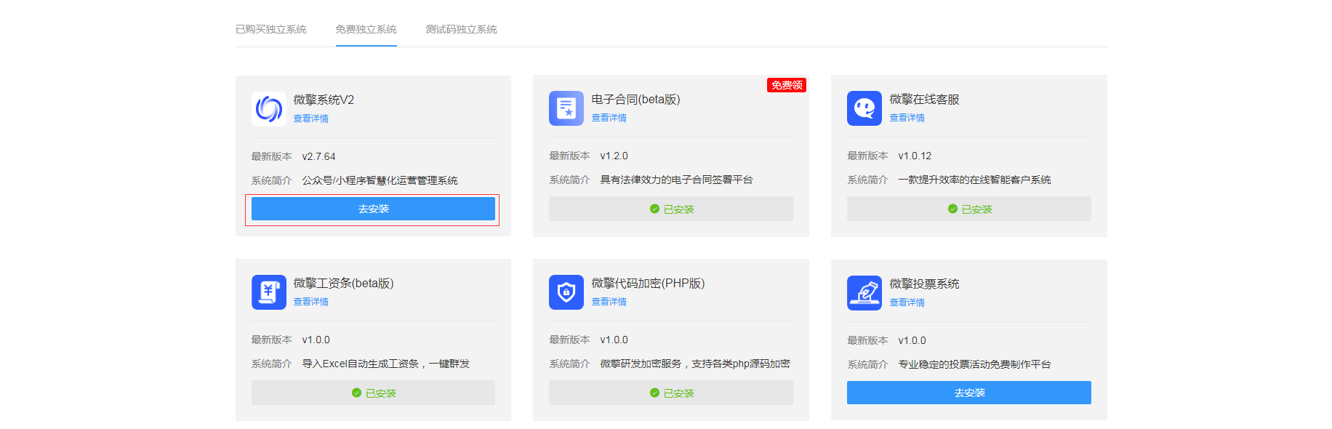Click the 电子合同(beta版) document icon
The image size is (1332, 429).
[566, 108]
